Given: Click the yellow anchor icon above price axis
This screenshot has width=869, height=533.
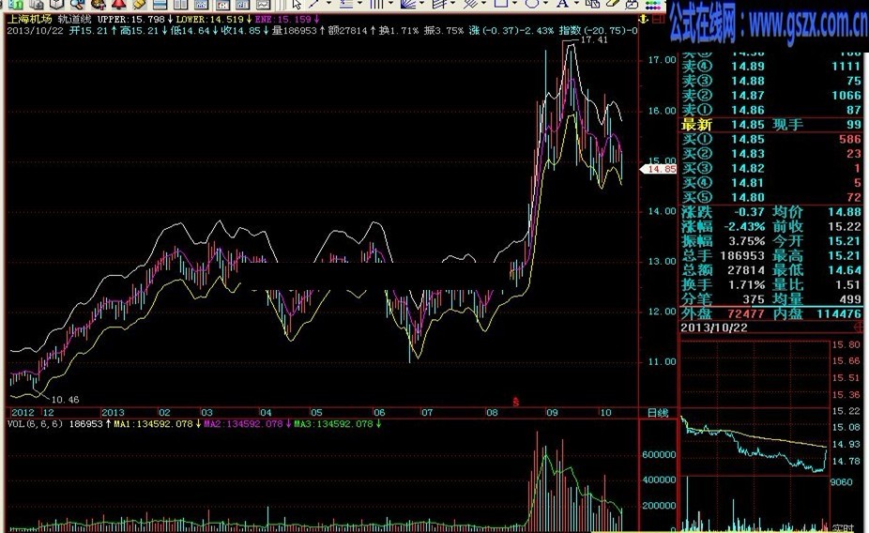Looking at the screenshot, I should 643,20.
